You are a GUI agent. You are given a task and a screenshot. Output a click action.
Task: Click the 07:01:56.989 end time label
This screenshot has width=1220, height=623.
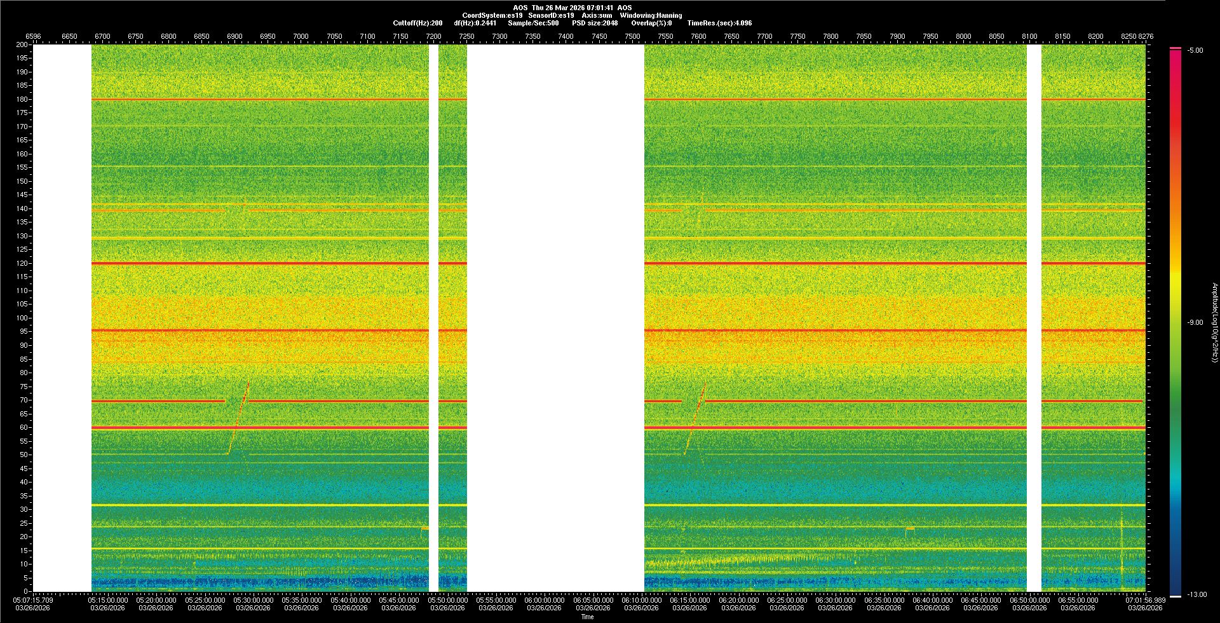[1145, 599]
